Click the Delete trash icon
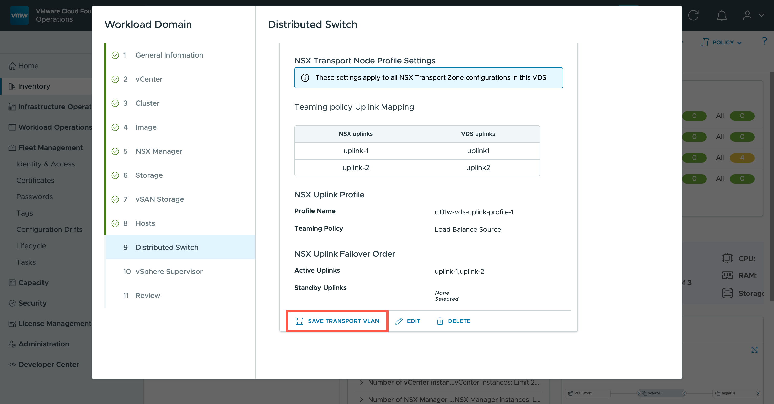 click(439, 321)
